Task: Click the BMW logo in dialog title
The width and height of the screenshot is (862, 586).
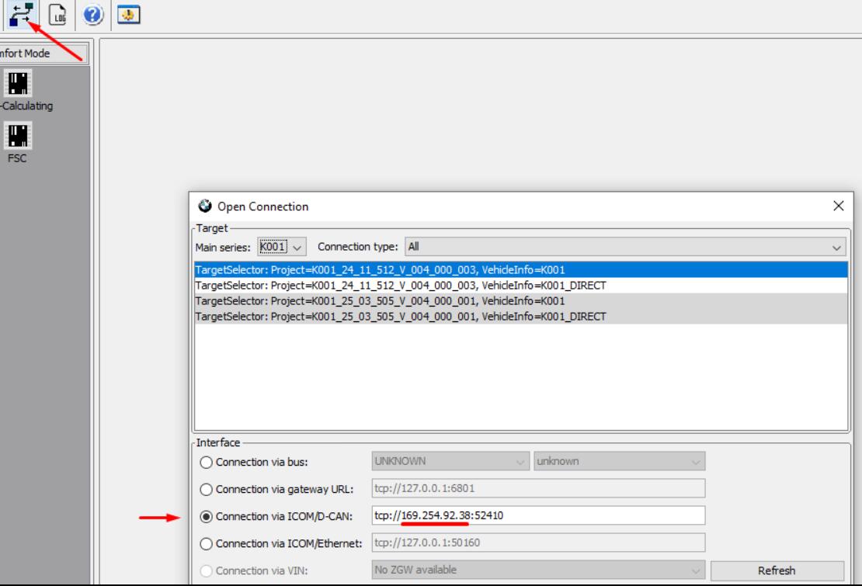Action: click(x=205, y=206)
